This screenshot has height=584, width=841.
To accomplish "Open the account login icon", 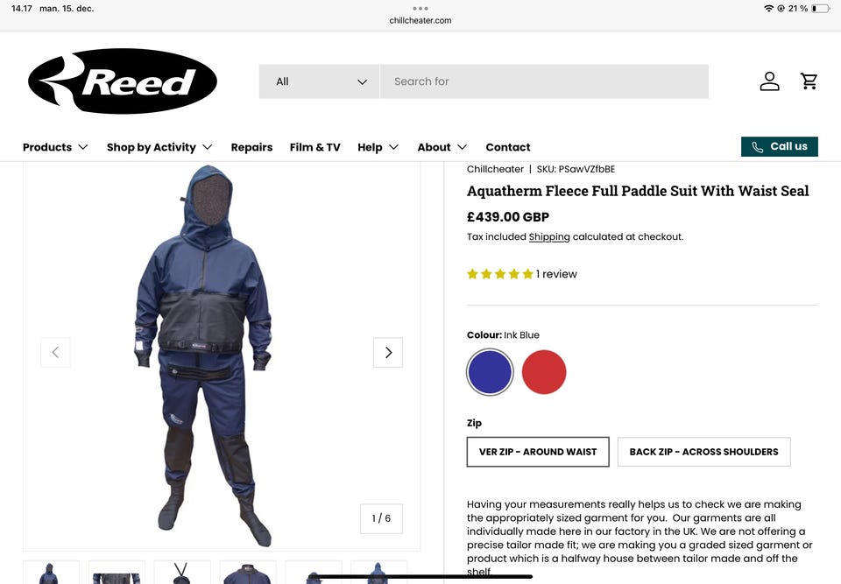I will [769, 81].
